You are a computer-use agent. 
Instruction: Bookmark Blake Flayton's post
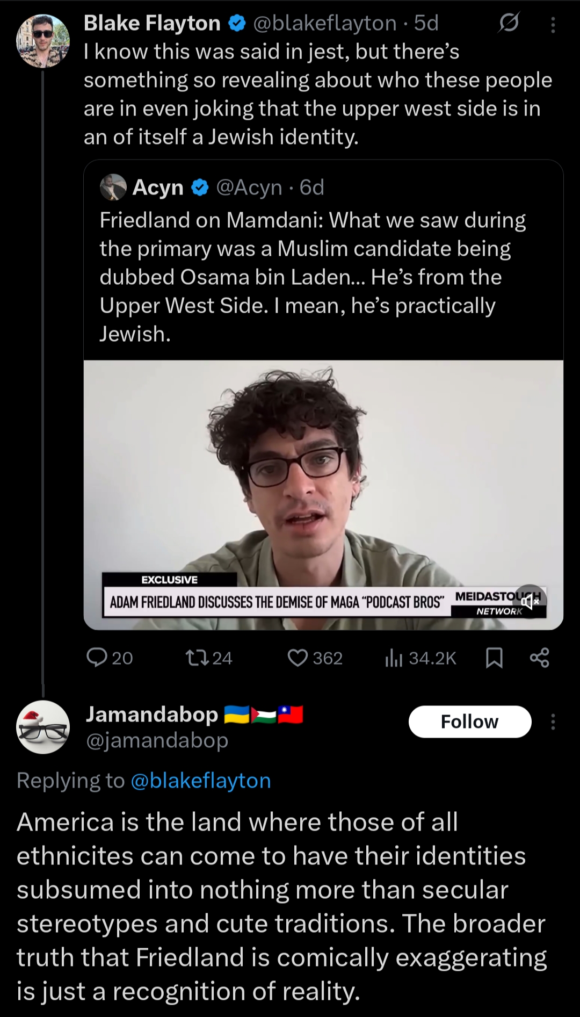pos(494,658)
